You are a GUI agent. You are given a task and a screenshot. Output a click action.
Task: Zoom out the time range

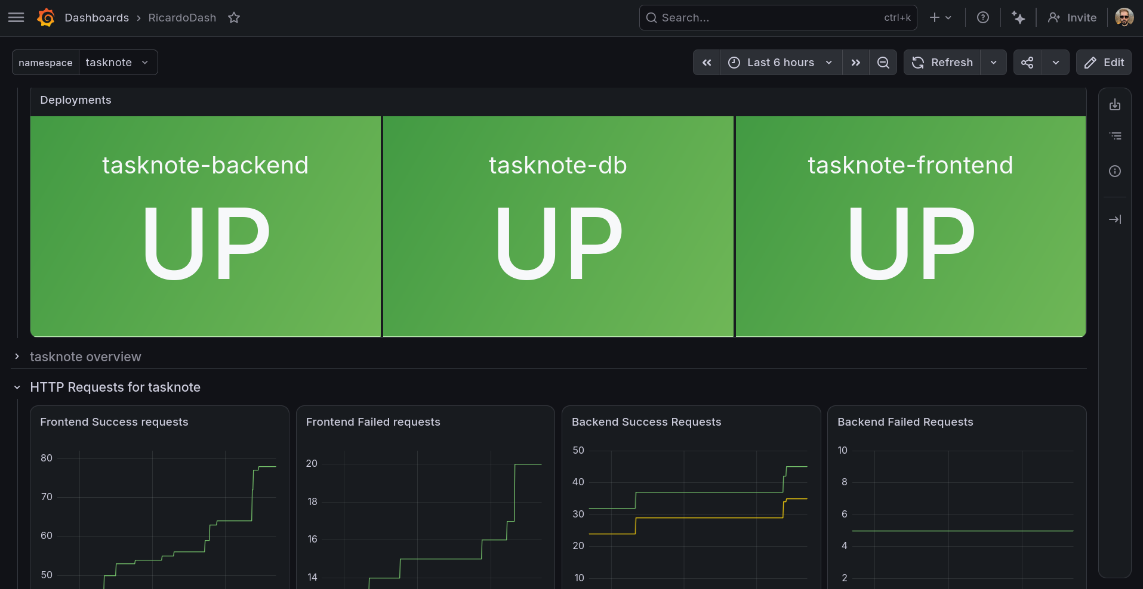(x=883, y=63)
